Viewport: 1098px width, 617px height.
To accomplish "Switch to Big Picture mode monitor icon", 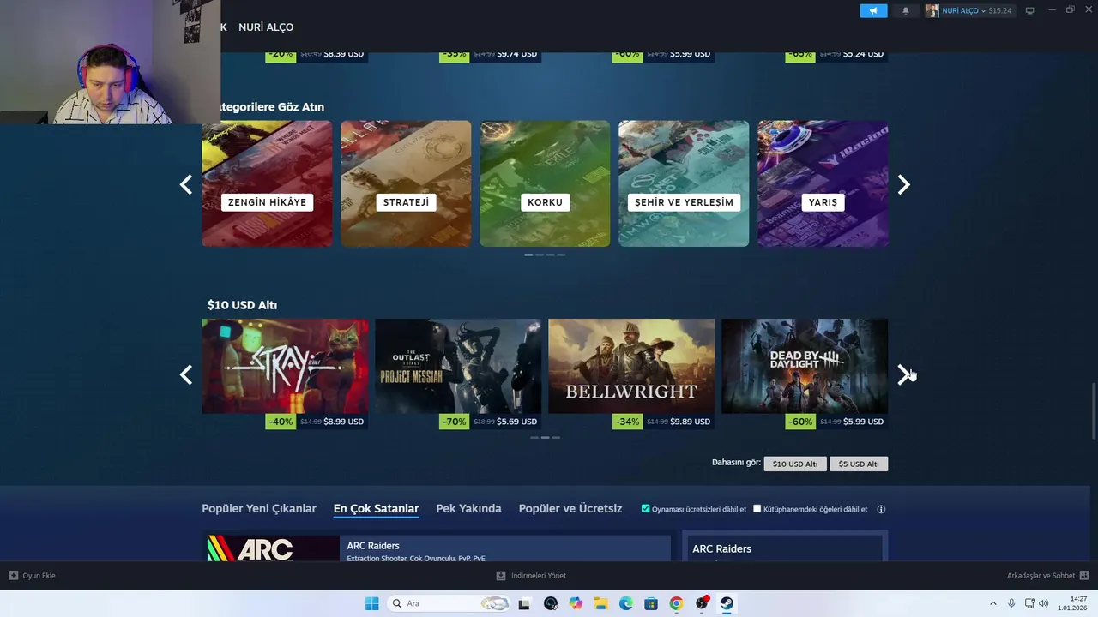I will coord(1030,10).
